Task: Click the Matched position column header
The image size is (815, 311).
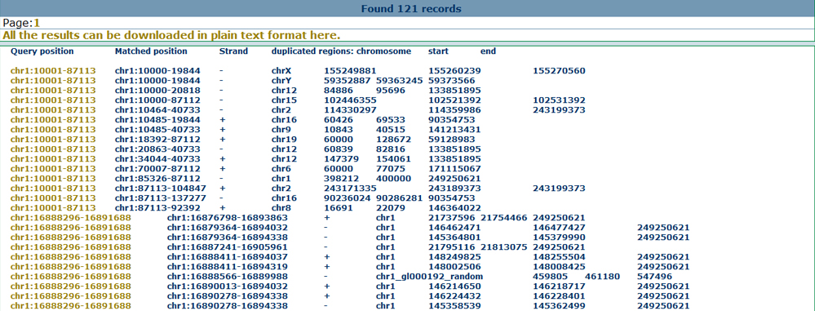Action: [151, 51]
